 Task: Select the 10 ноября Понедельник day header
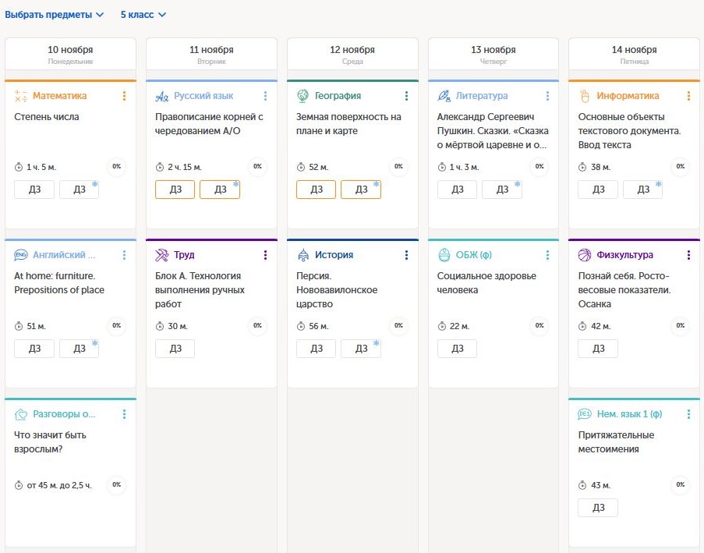tap(70, 54)
